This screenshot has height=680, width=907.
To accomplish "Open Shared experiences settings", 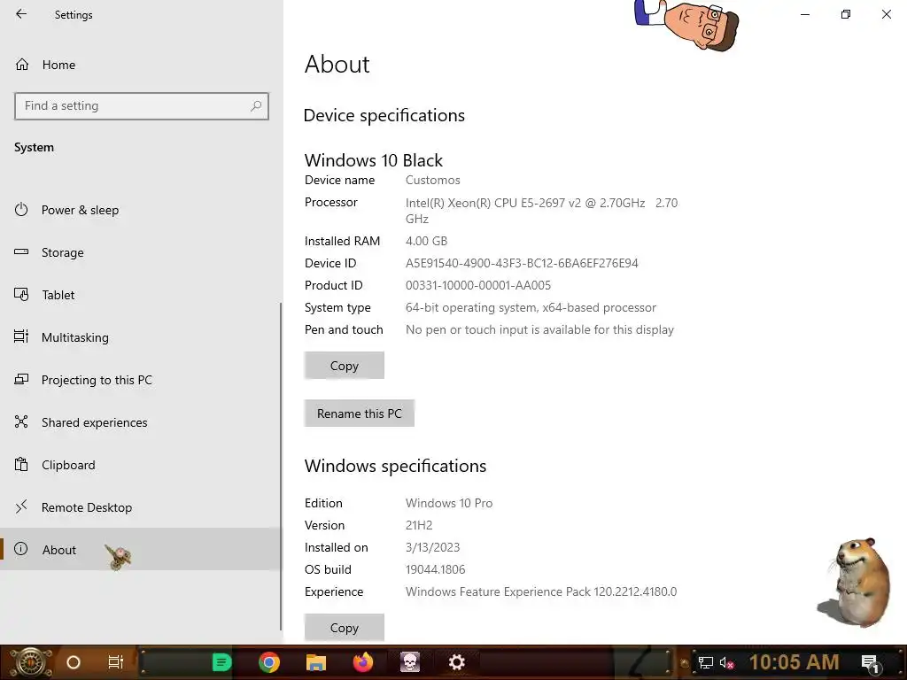I will pyautogui.click(x=141, y=422).
